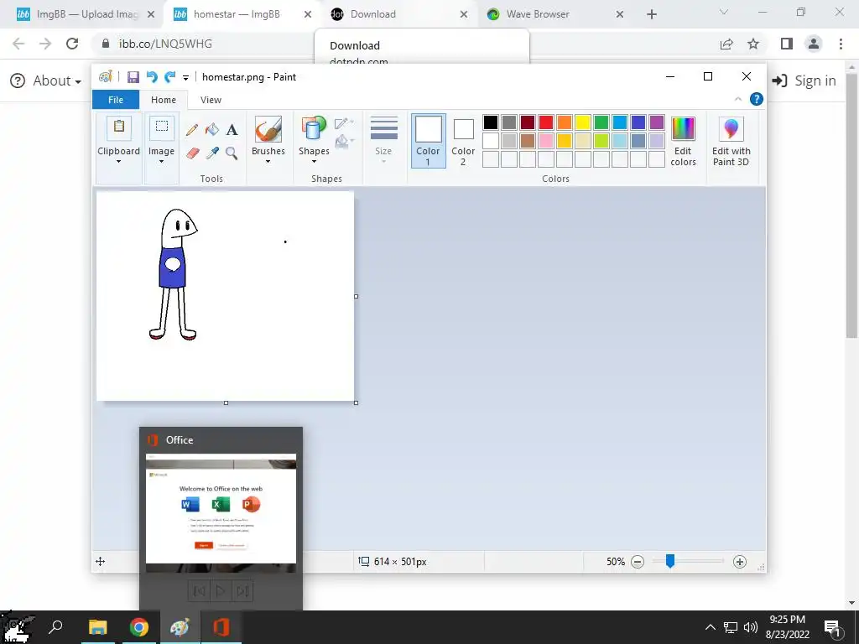Click the Brushes icon
Viewport: 859px width, 644px height.
coord(268,129)
